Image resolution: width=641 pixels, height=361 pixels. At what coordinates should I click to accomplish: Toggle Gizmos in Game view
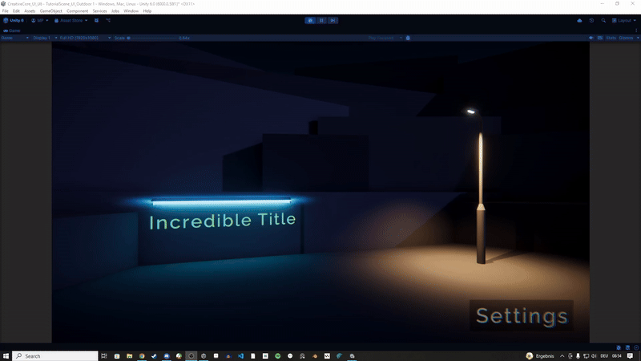pyautogui.click(x=627, y=38)
